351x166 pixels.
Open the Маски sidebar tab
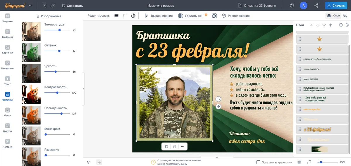pos(8,112)
